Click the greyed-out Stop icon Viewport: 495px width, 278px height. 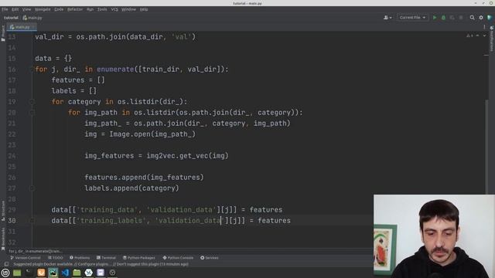coord(461,18)
